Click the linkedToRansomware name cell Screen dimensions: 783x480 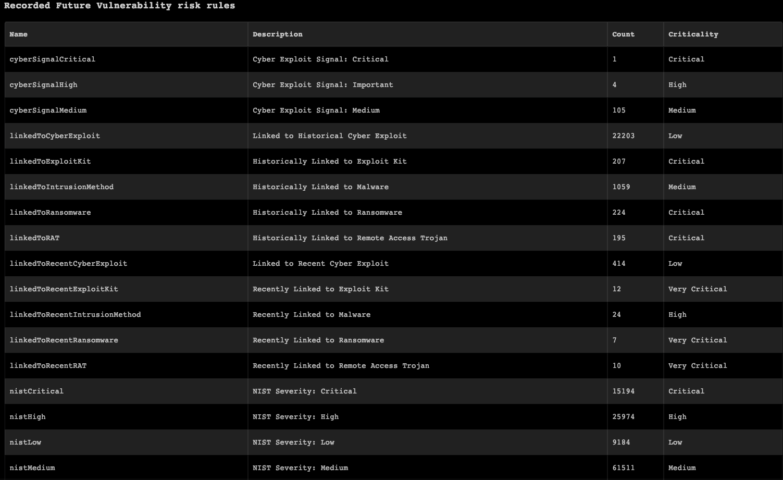pos(50,213)
